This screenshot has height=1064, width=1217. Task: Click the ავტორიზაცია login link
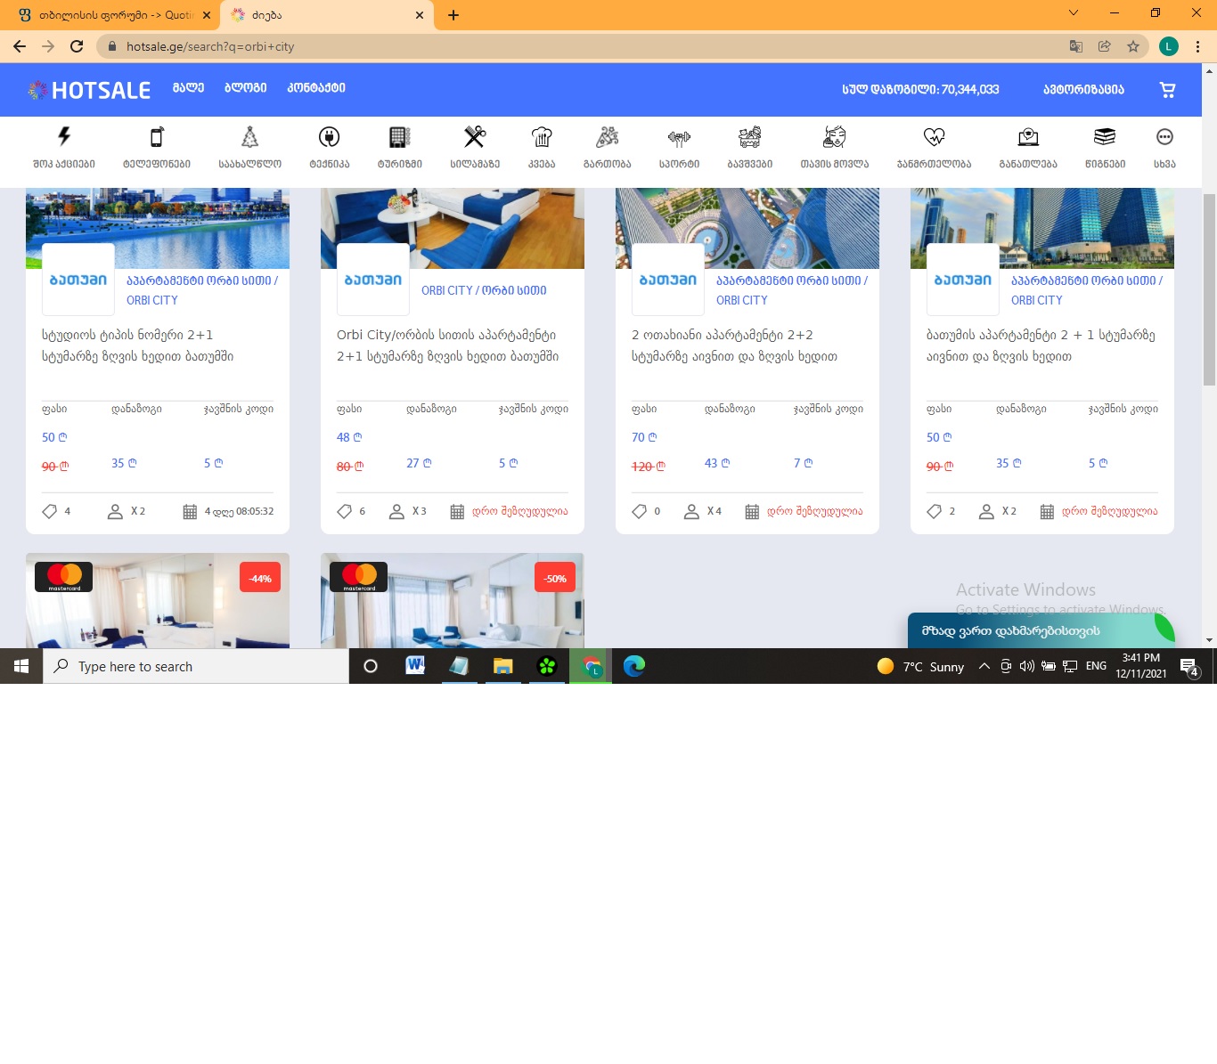(x=1083, y=89)
